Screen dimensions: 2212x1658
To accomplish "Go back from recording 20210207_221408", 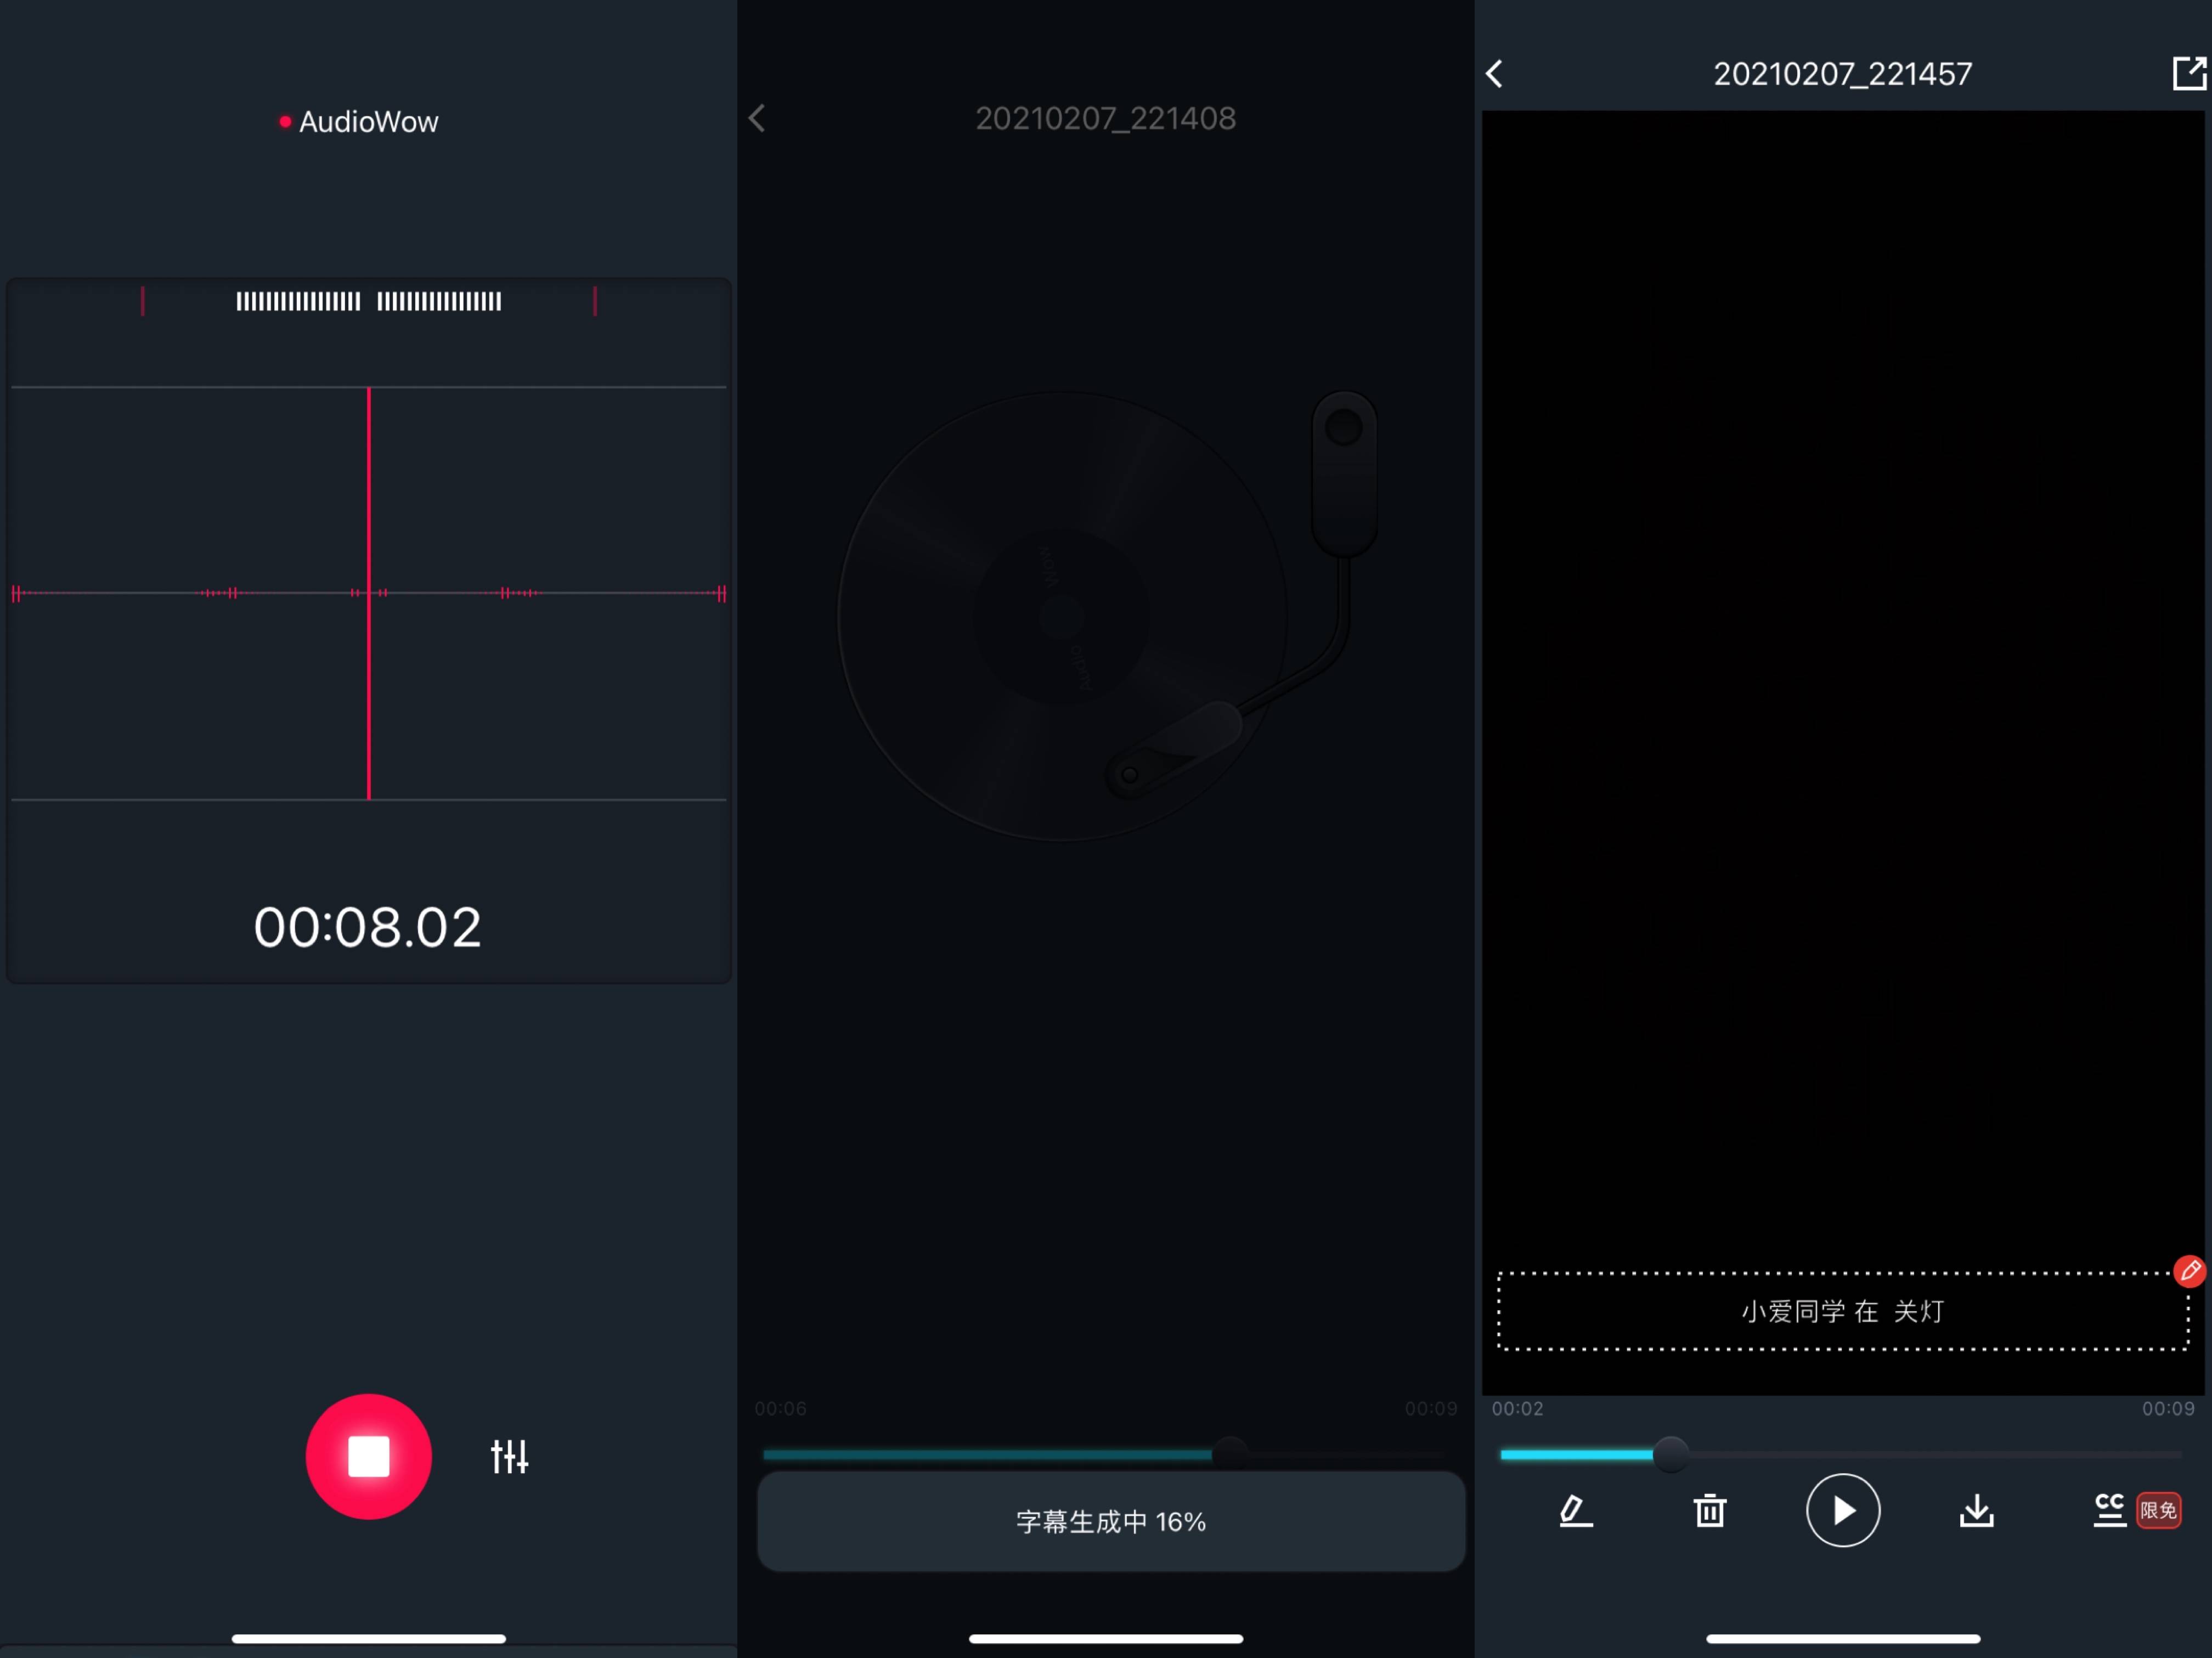I will click(757, 118).
